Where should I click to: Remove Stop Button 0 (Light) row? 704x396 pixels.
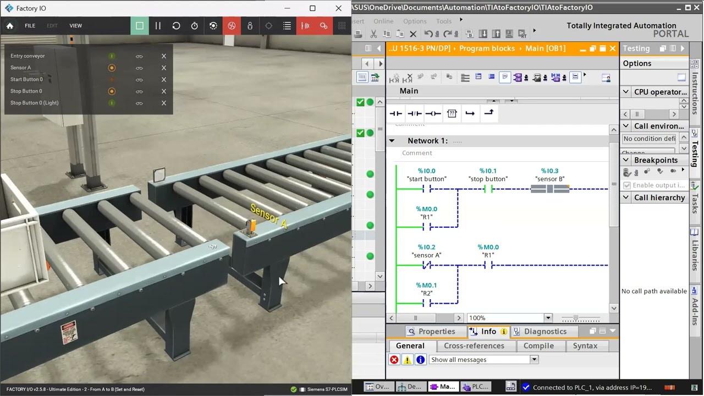coord(163,103)
